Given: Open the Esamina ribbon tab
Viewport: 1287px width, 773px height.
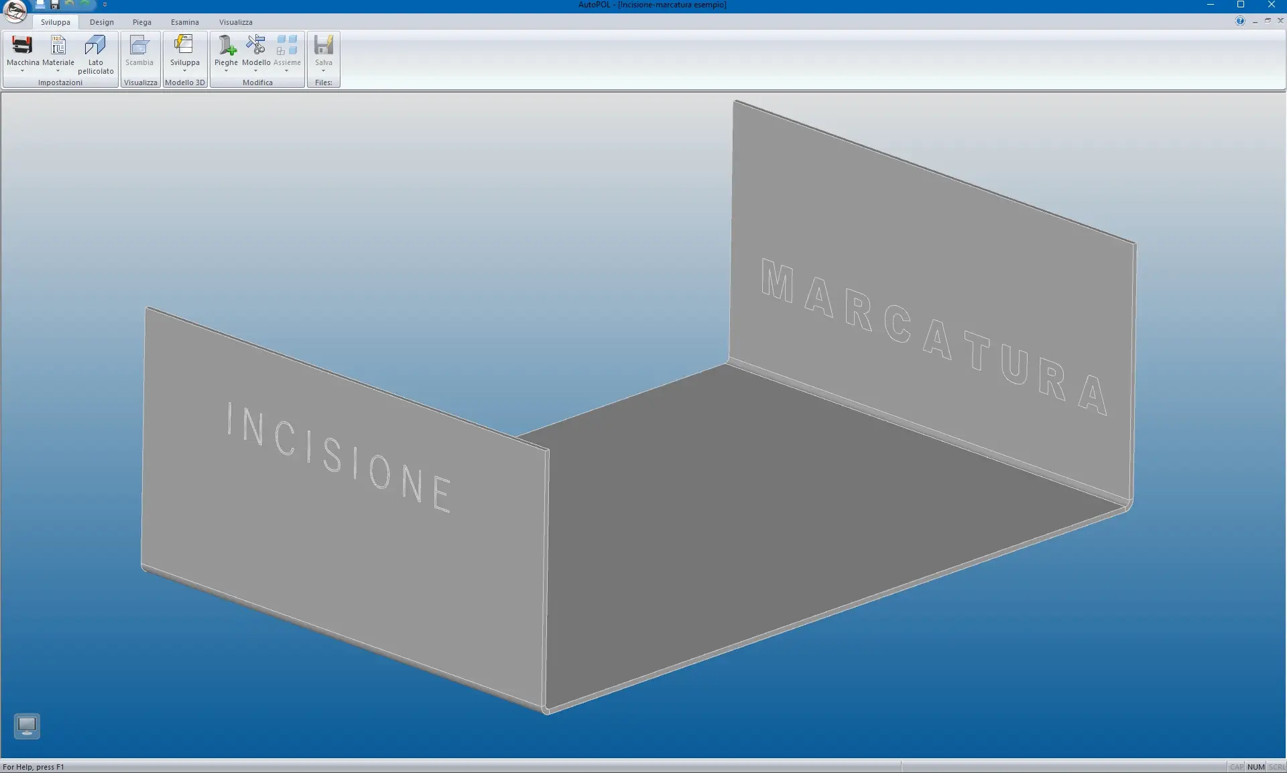Looking at the screenshot, I should [x=184, y=22].
